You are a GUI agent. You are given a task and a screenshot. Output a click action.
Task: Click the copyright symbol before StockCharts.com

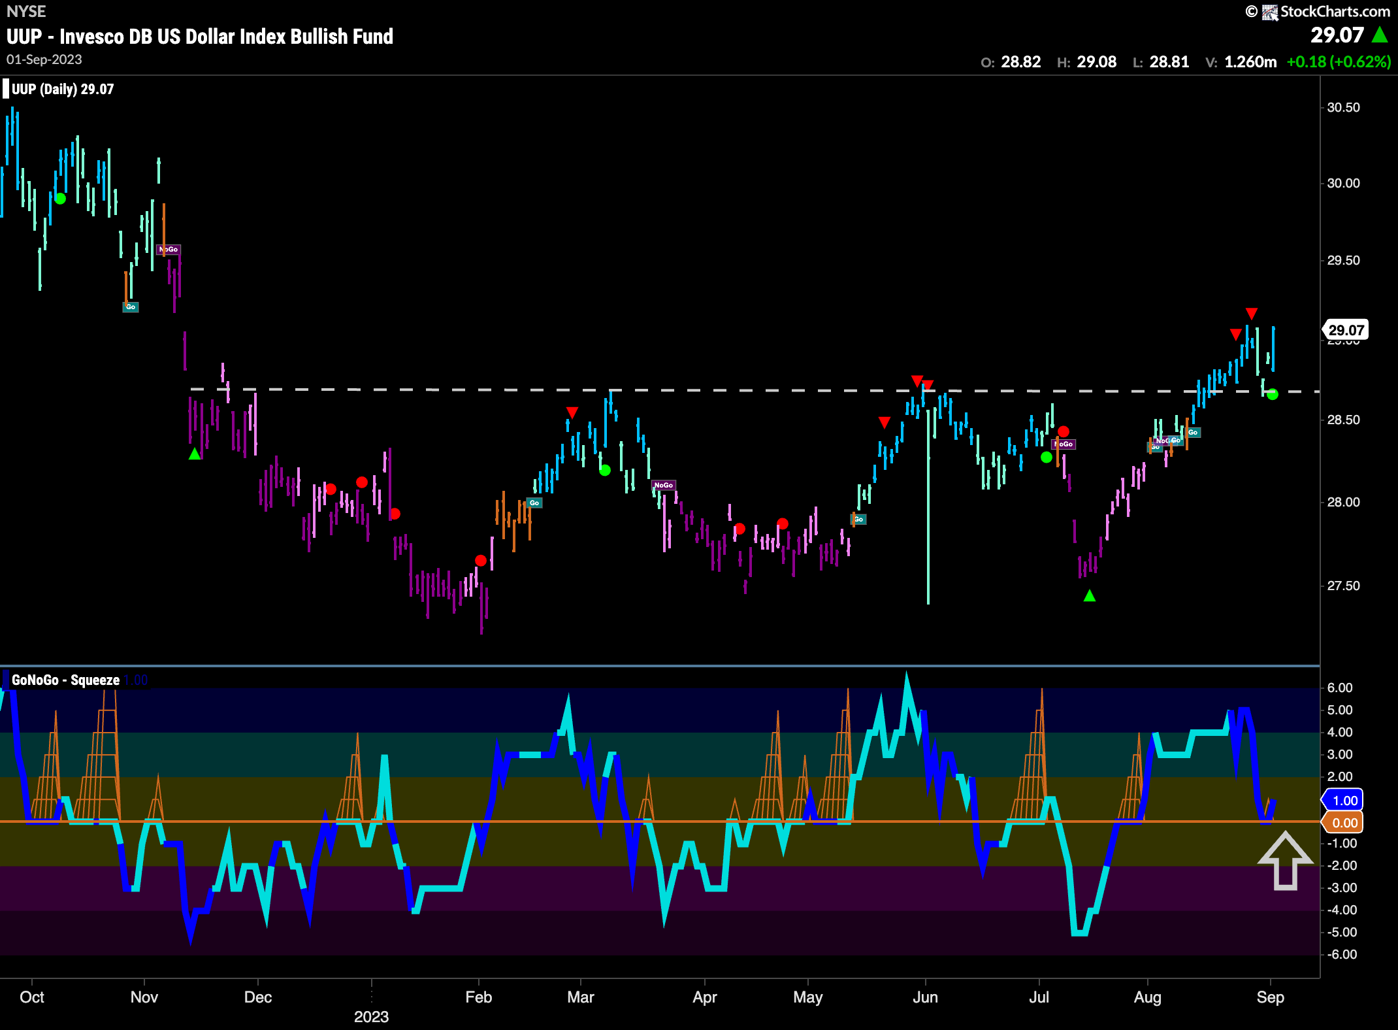(1251, 11)
